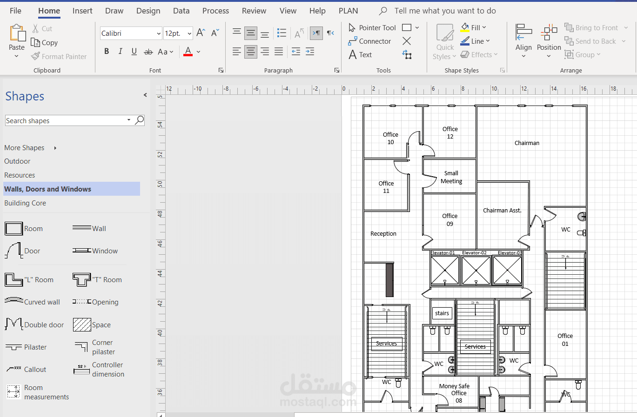Toggle middle vertical text alignment
Viewport: 637px width, 417px height.
point(251,33)
